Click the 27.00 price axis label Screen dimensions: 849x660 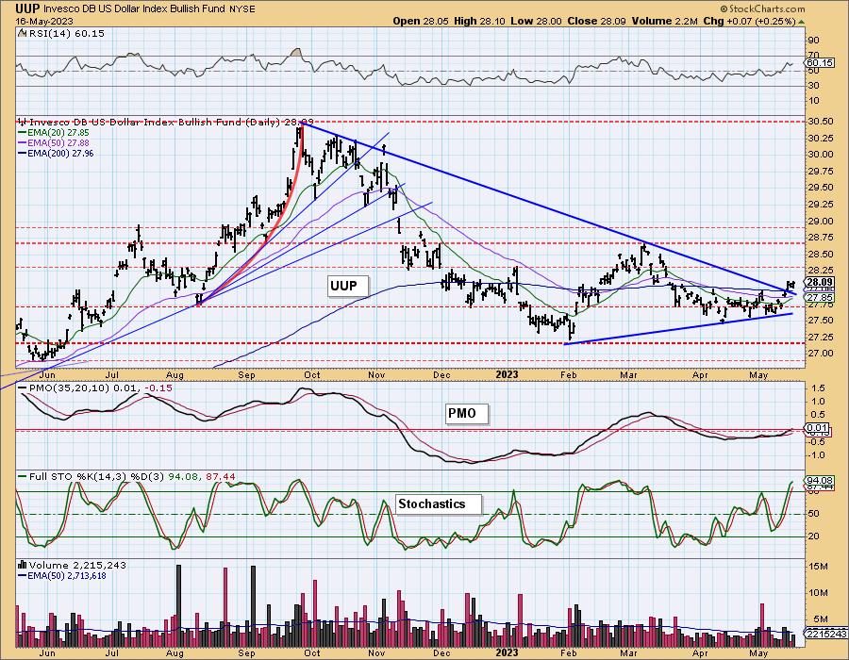[821, 354]
